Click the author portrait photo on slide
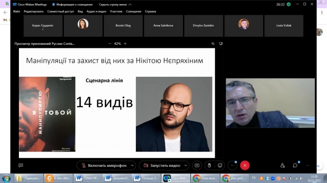 pos(174,114)
